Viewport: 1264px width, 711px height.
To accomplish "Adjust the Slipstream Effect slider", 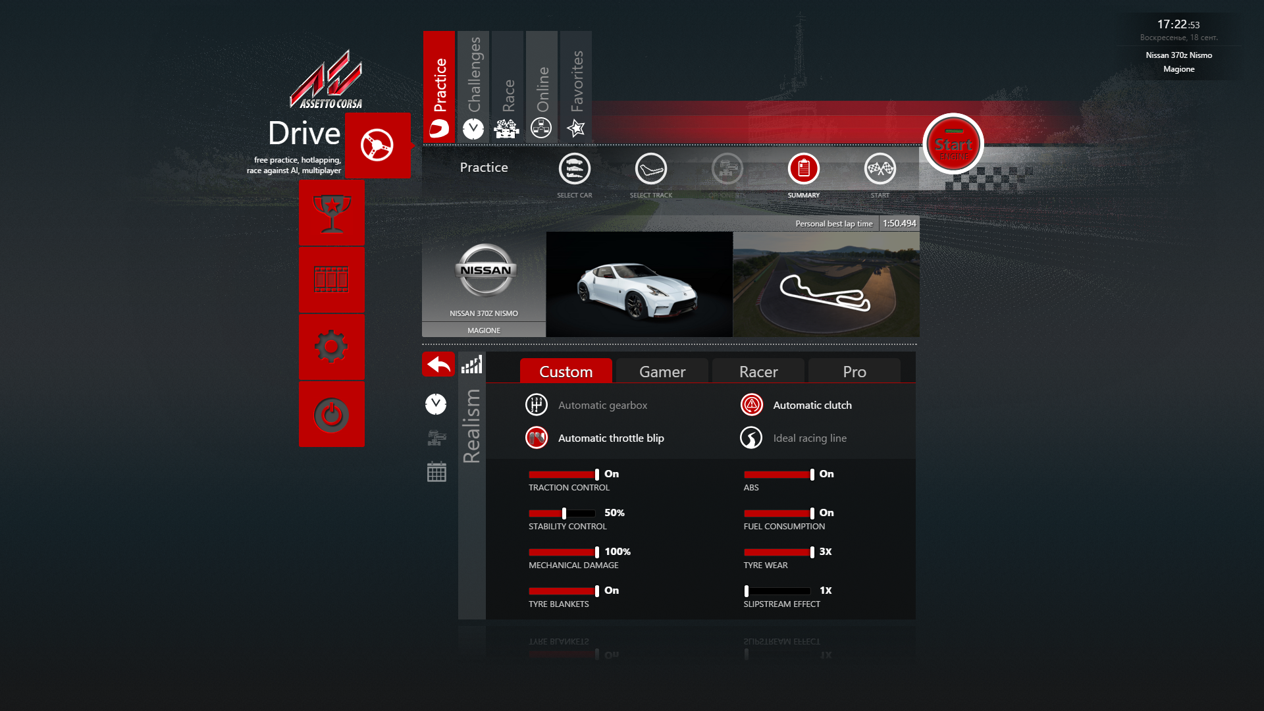I will pyautogui.click(x=779, y=591).
